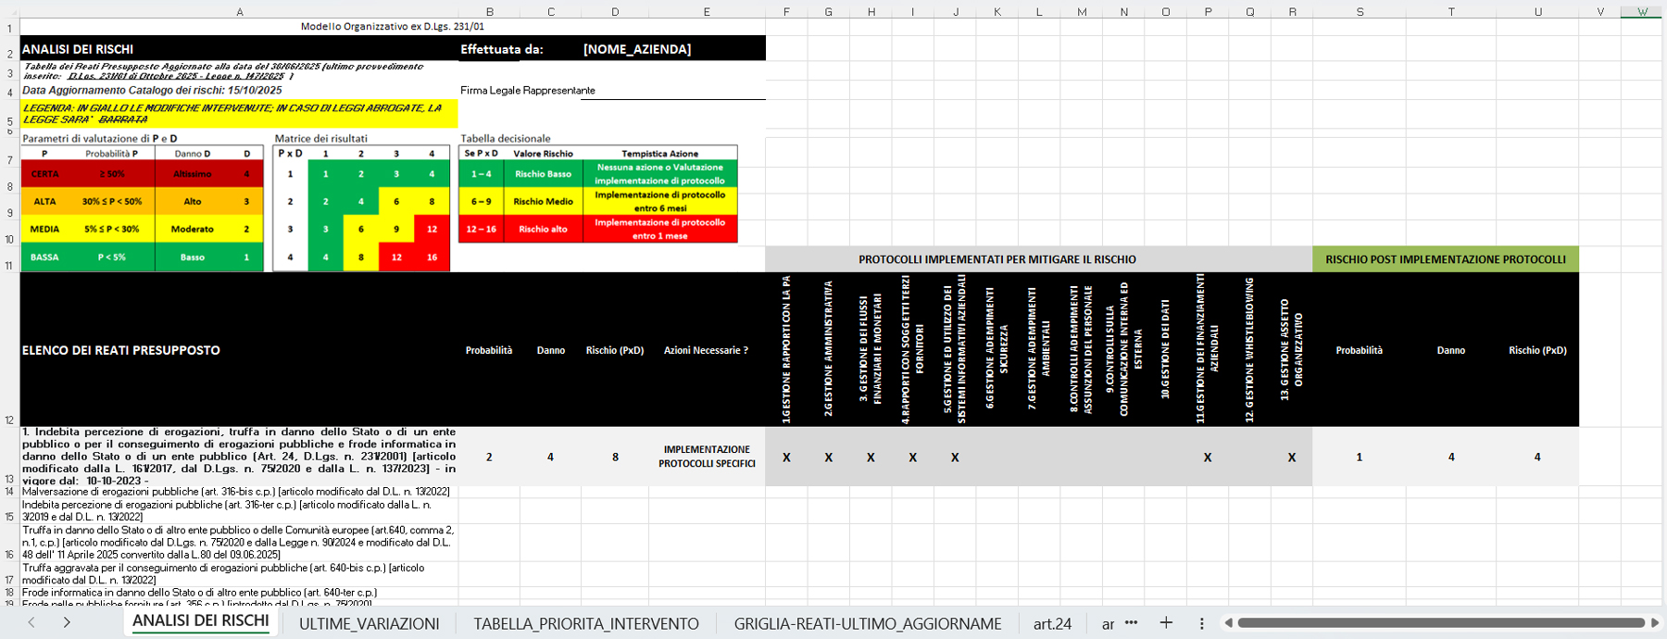Click the X under Gestione Rapporti con la PA
This screenshot has height=639, width=1667.
786,457
